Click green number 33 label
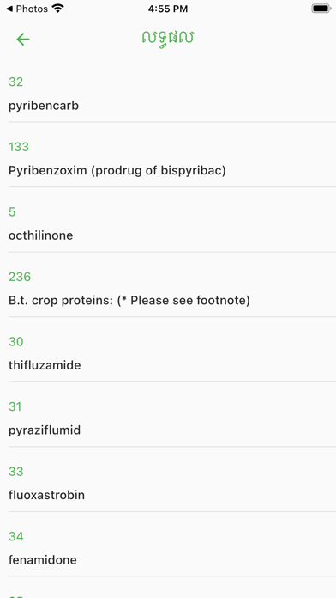This screenshot has width=336, height=598. 16,472
